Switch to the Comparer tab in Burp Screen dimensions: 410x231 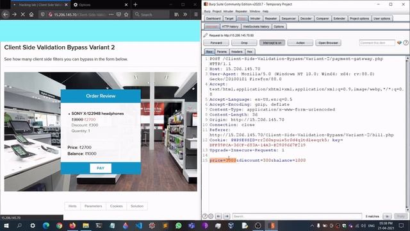click(322, 19)
